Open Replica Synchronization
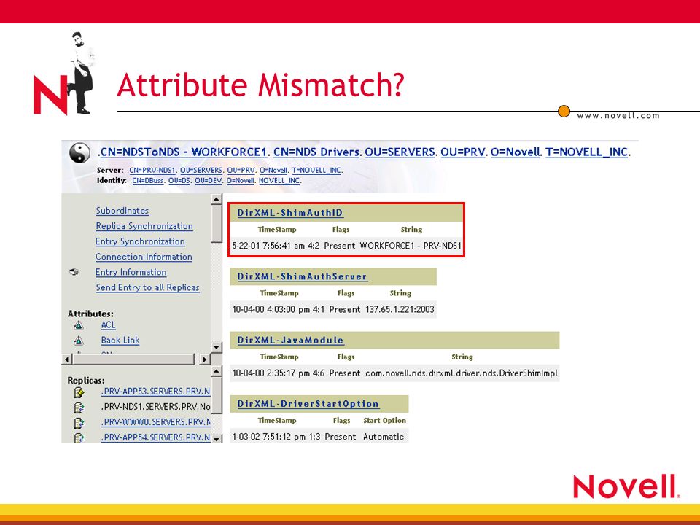 click(x=144, y=226)
